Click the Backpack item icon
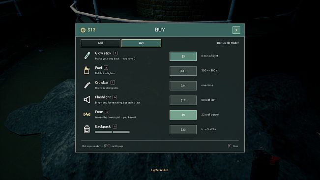The height and width of the screenshot is (180, 320). [x=87, y=129]
